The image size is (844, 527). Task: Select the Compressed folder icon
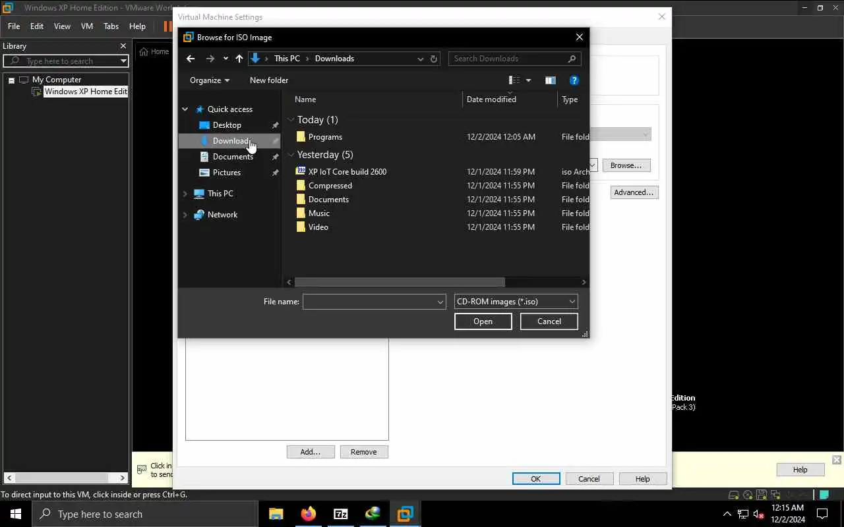(301, 186)
